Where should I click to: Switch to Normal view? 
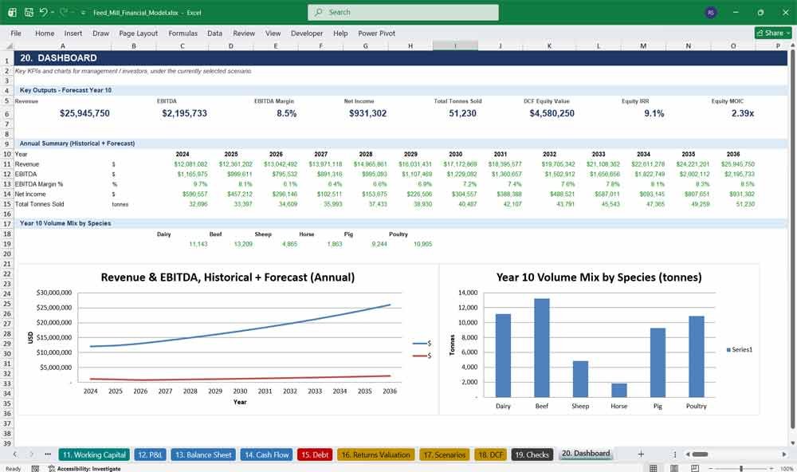point(654,469)
